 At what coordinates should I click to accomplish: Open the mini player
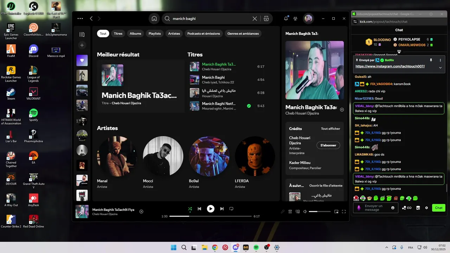click(336, 212)
